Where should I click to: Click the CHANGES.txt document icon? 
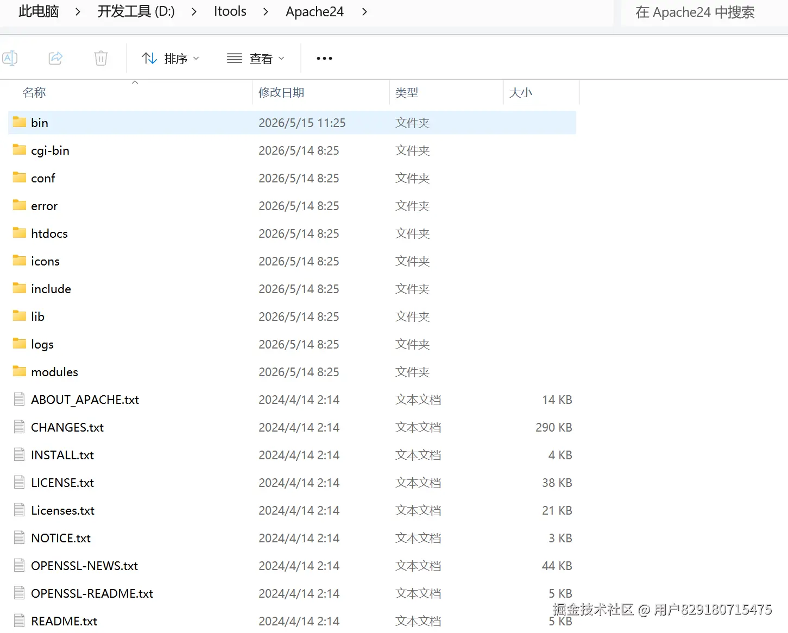coord(20,427)
